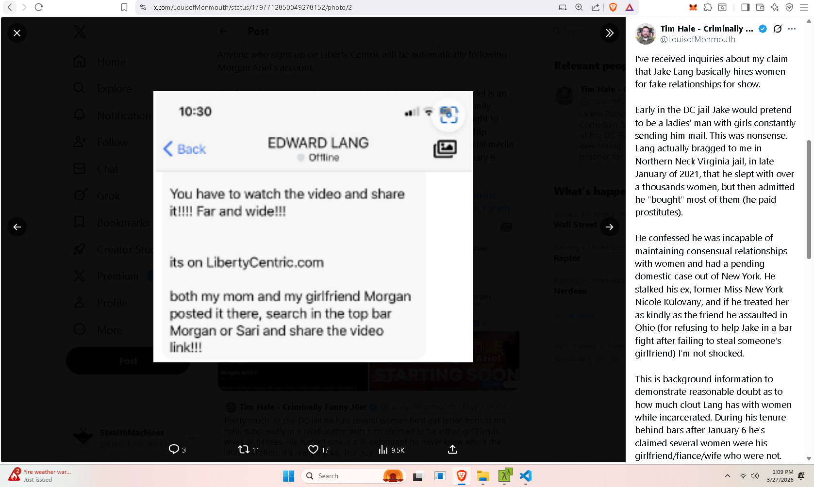Open Grok actions for this post
Screen dimensions: 814x487
[778, 29]
